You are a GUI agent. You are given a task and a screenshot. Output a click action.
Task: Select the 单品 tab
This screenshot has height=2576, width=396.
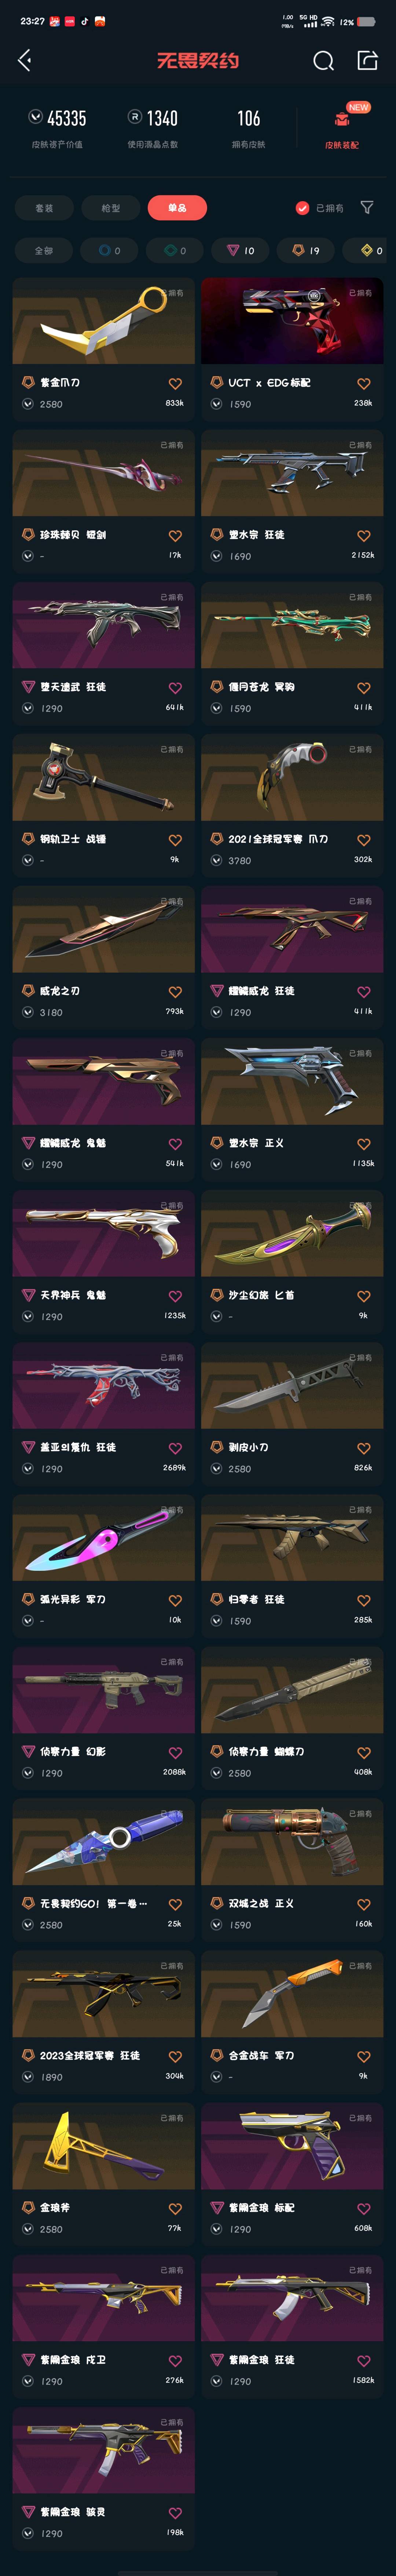point(177,208)
